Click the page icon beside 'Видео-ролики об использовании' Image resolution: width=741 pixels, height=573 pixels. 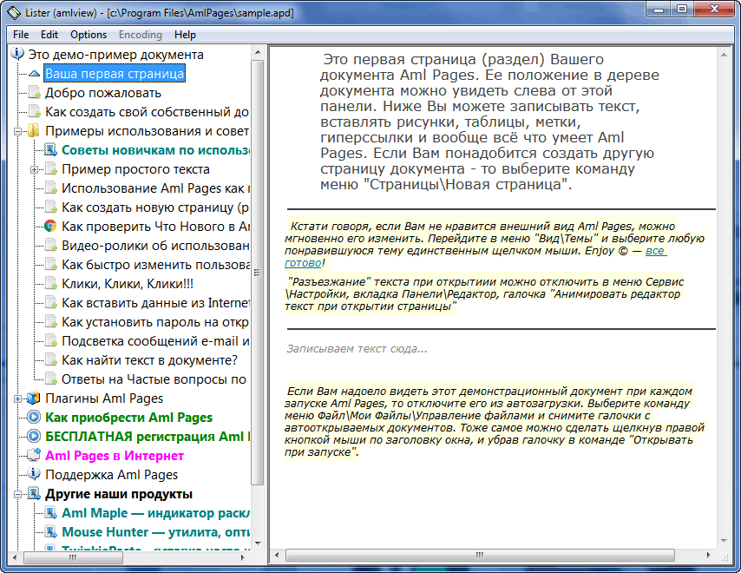50,246
